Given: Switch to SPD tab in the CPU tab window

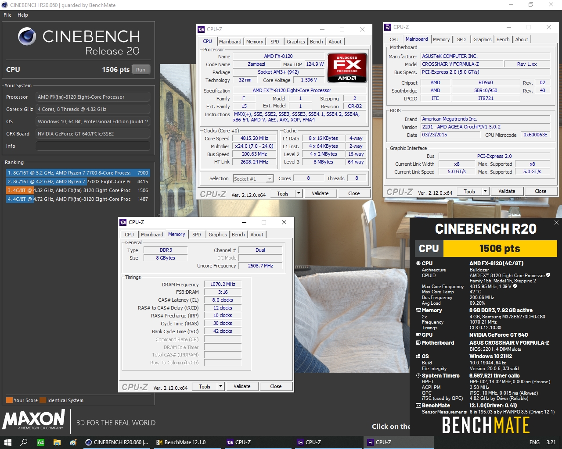Looking at the screenshot, I should (x=275, y=42).
